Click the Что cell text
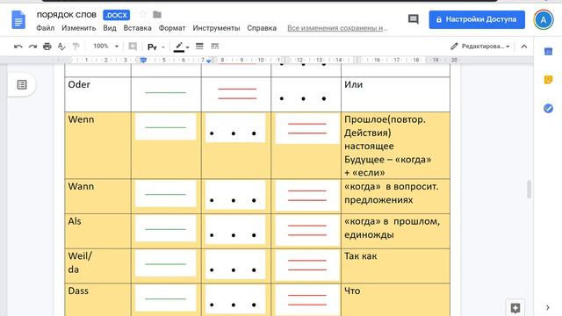The height and width of the screenshot is (316, 562). 352,291
